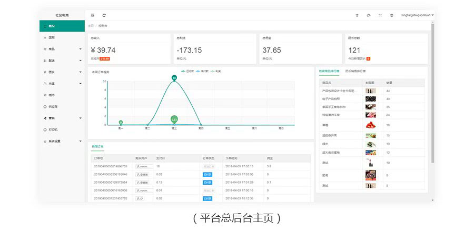
Task: Click the icon beside 充值 in the sidebar
Action: (45, 84)
